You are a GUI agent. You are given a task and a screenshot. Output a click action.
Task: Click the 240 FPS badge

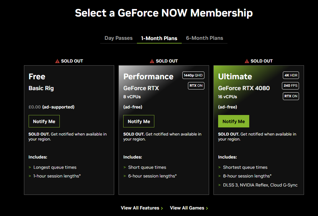tap(291, 85)
